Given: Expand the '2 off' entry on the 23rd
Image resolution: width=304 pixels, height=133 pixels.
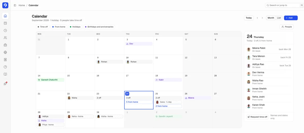Looking at the screenshot, I should pos(109,98).
